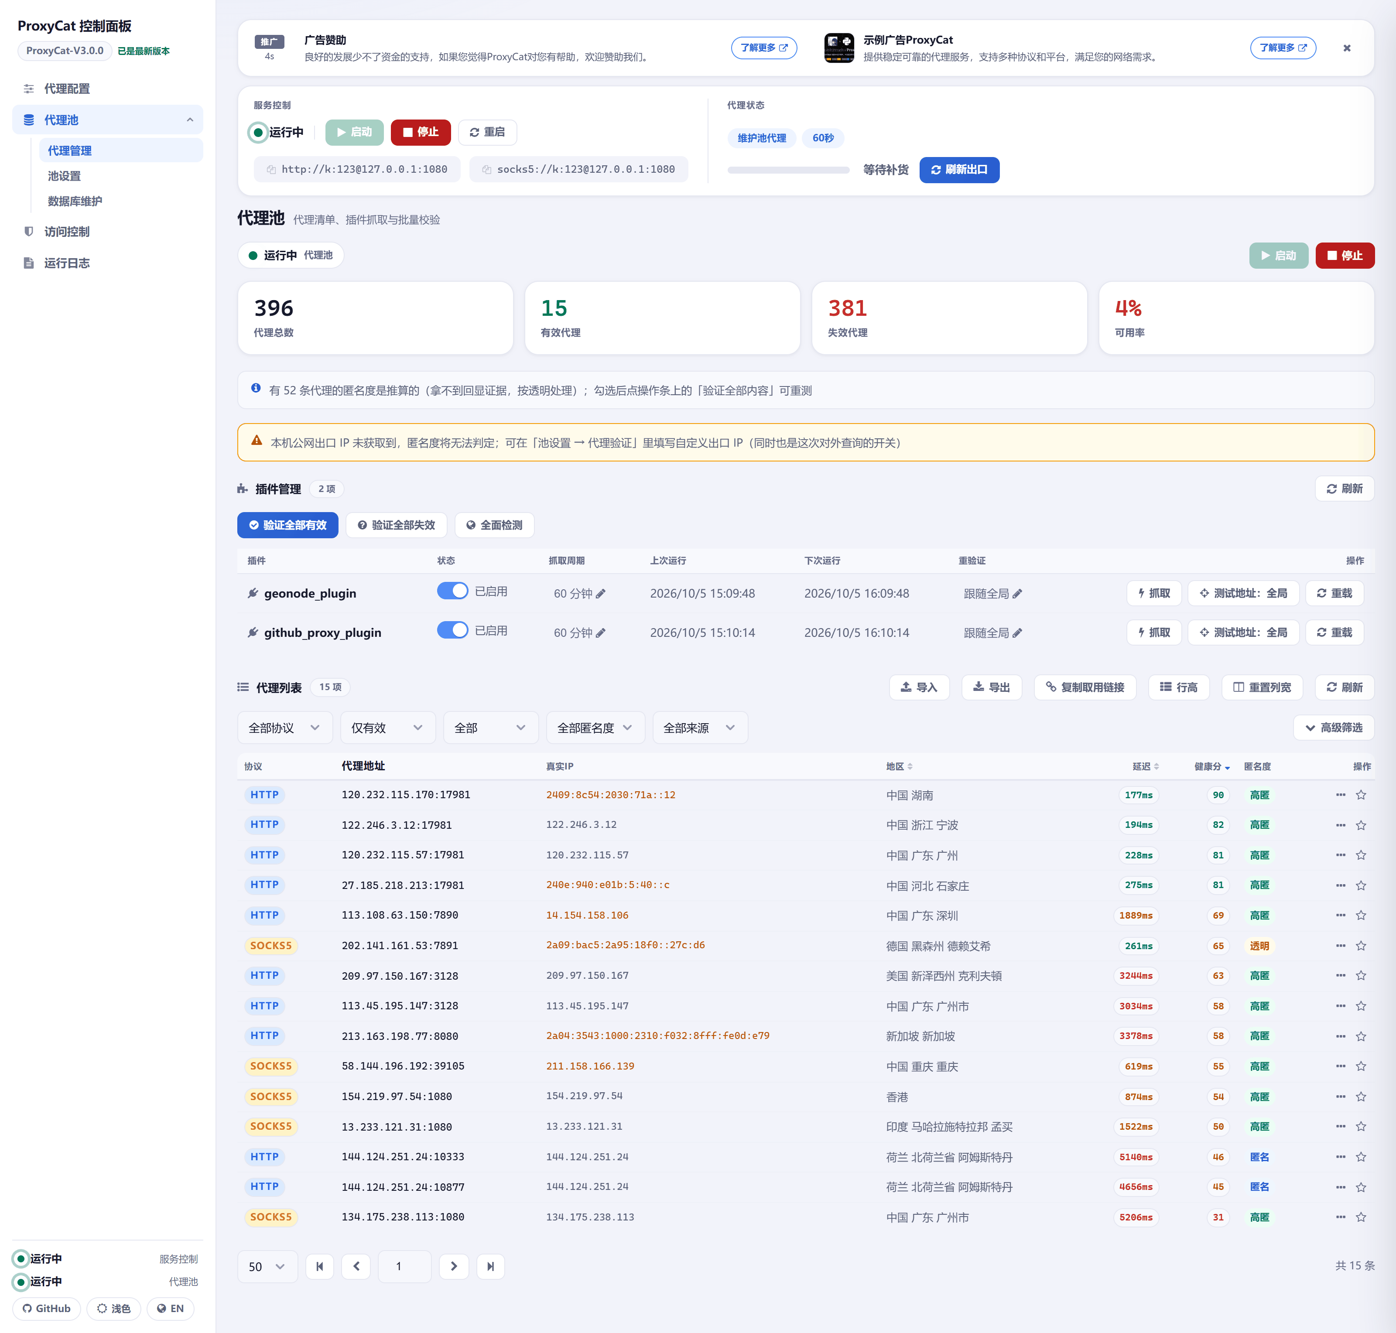Viewport: 1396px width, 1333px height.
Task: Click 抓取 for geonode_plugin
Action: [x=1153, y=593]
